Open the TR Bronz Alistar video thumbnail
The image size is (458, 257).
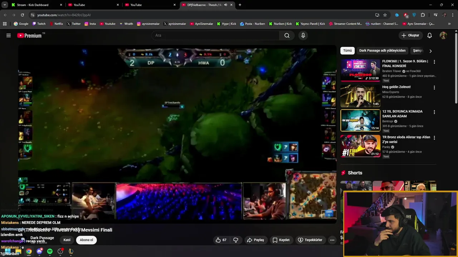[360, 146]
